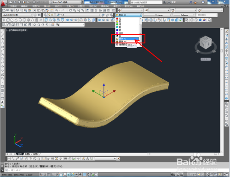The width and height of the screenshot is (230, 177).
Task: Open the linetype ByLayer dropdown
Action: coord(157,15)
